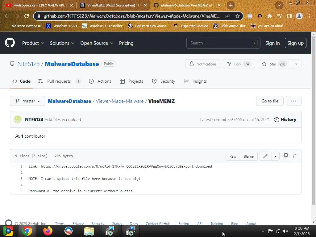Fork the repository
This screenshot has width=316, height=237.
click(239, 64)
